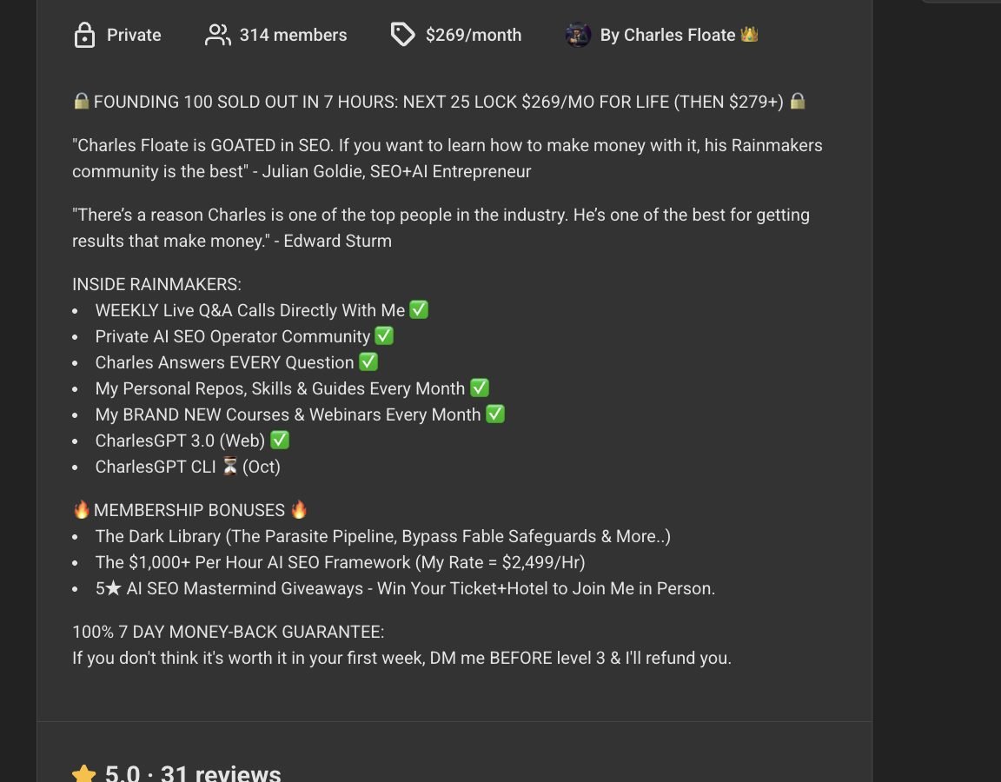Screen dimensions: 1001x782
Task: Click the checkmark after Private AI SEO Operator Community
Action: [384, 335]
